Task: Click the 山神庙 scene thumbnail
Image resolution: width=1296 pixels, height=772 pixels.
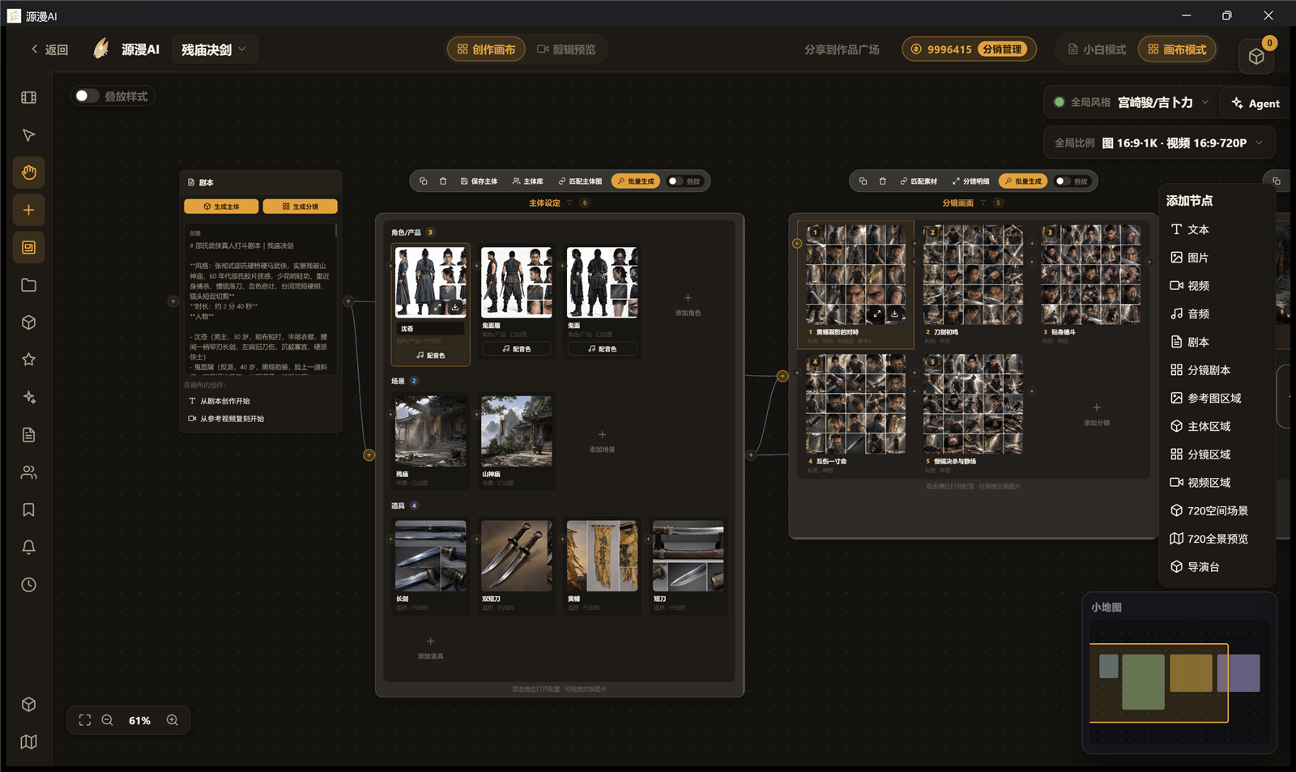Action: tap(517, 431)
